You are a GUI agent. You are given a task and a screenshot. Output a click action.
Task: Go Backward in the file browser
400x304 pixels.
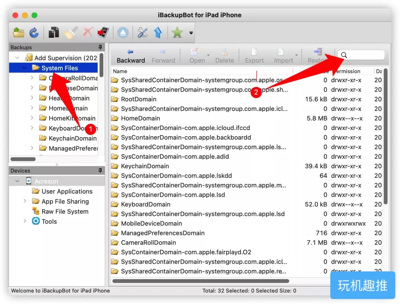coord(131,56)
